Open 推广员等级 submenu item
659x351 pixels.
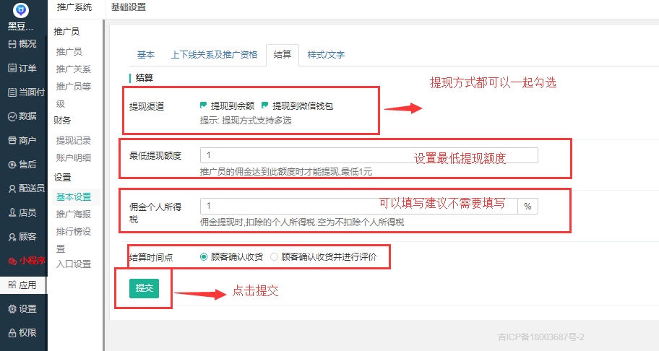(x=74, y=95)
